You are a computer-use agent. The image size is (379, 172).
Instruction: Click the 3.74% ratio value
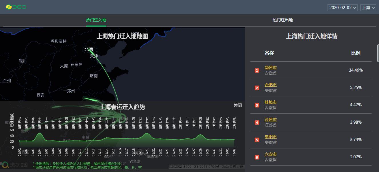click(356, 140)
